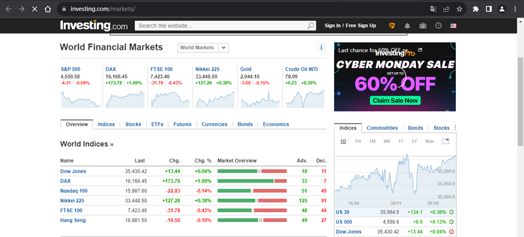The height and width of the screenshot is (237, 524).
Task: Open the translate page icon
Action: click(x=433, y=9)
